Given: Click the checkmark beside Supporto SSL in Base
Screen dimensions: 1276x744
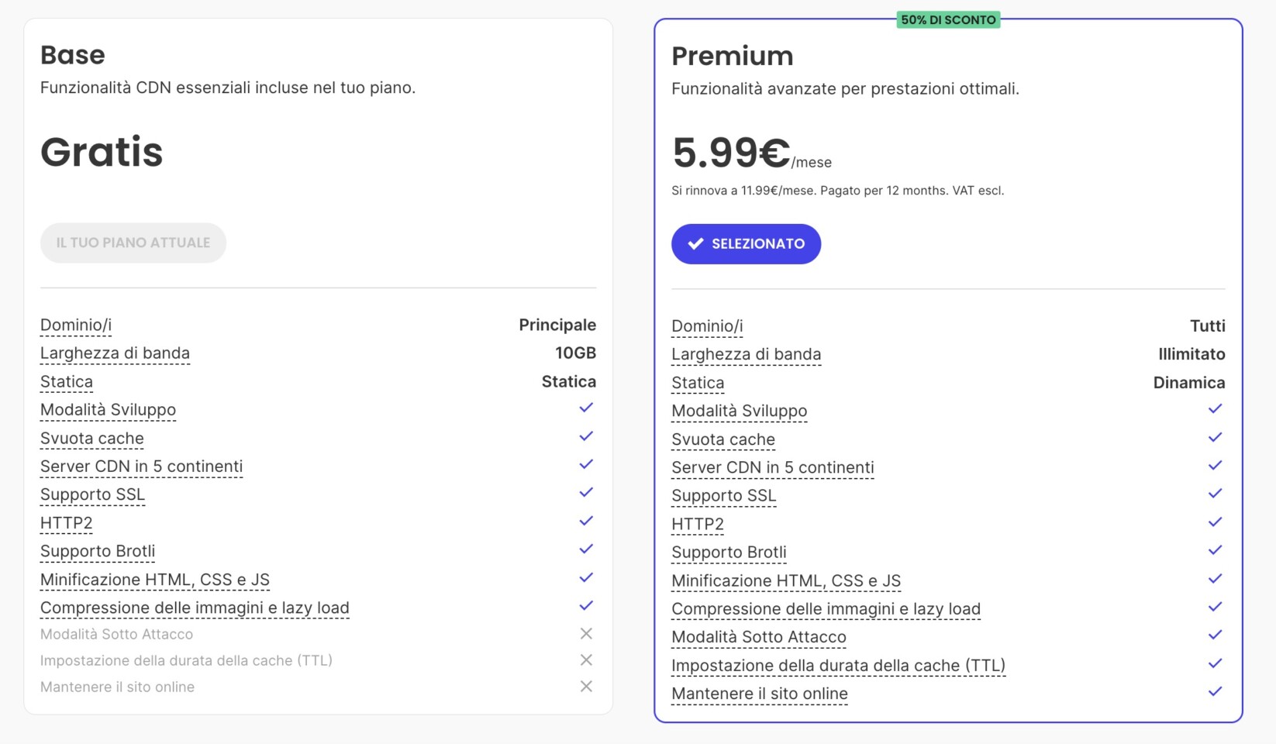Looking at the screenshot, I should [586, 493].
